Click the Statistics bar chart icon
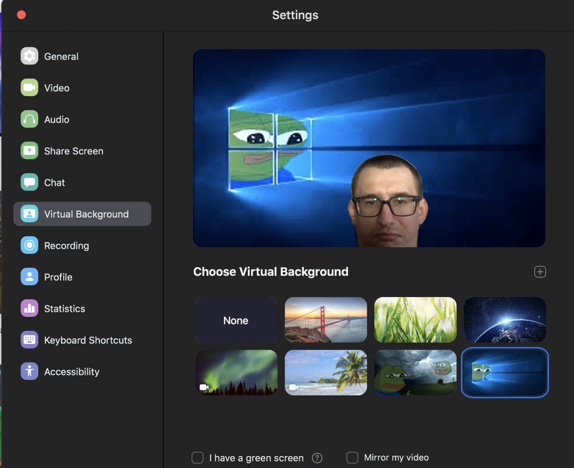Screen dimensions: 574x468 coord(29,309)
